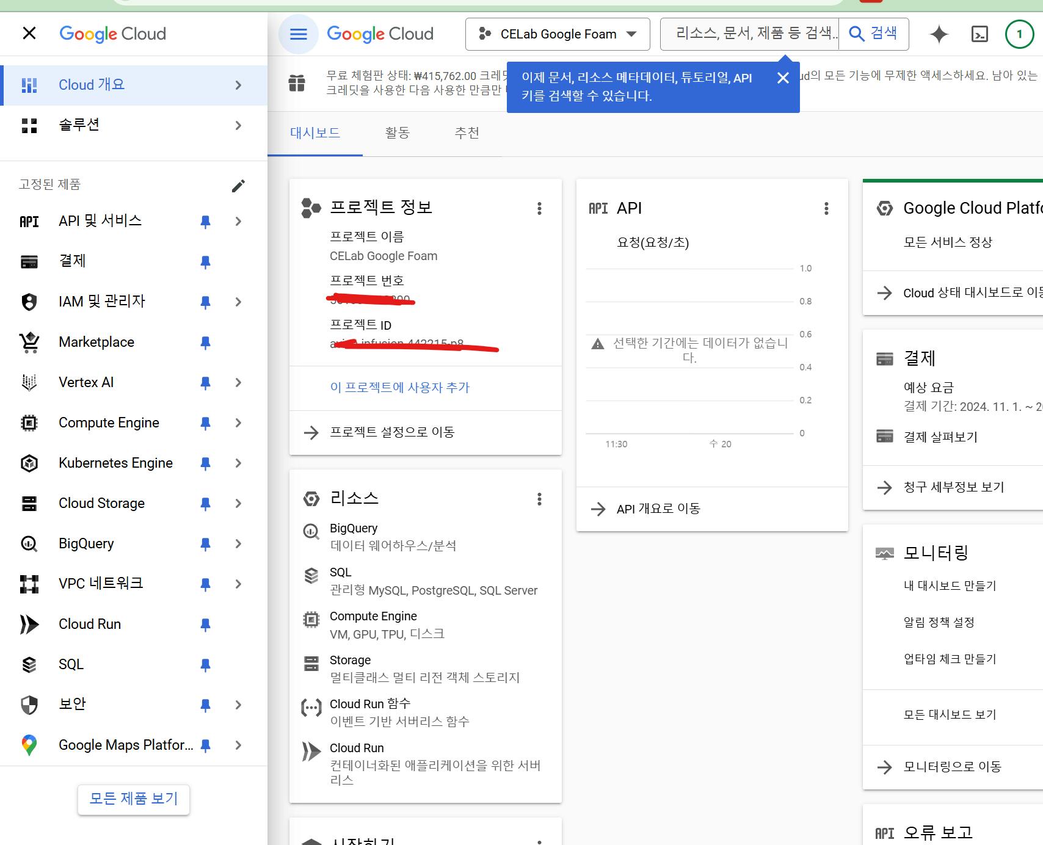Open the notifications badge showing 1

tap(1019, 34)
